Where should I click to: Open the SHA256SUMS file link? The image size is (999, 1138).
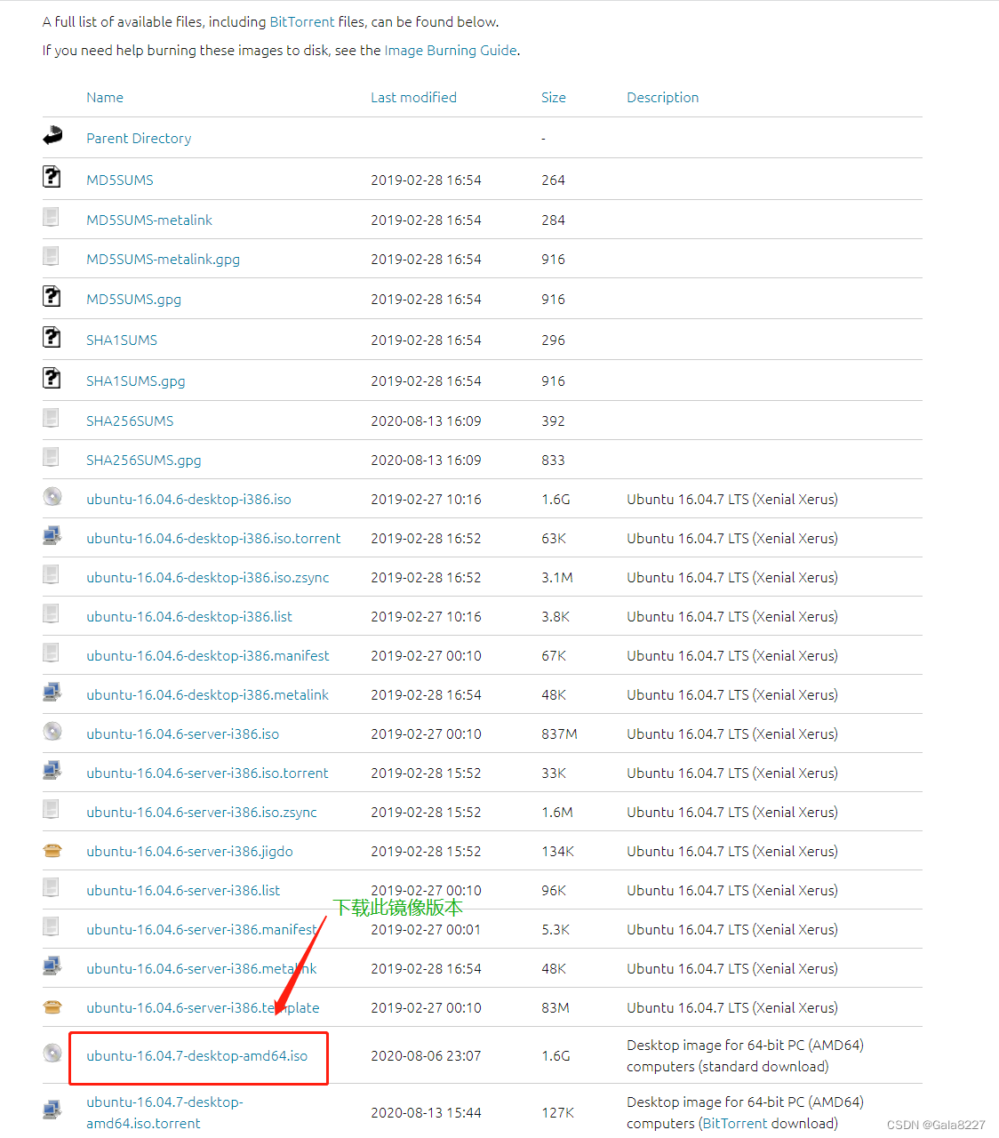(130, 421)
